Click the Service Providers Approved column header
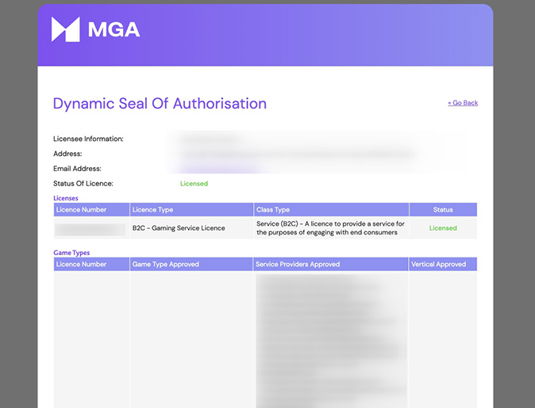The height and width of the screenshot is (408, 535). coord(298,265)
